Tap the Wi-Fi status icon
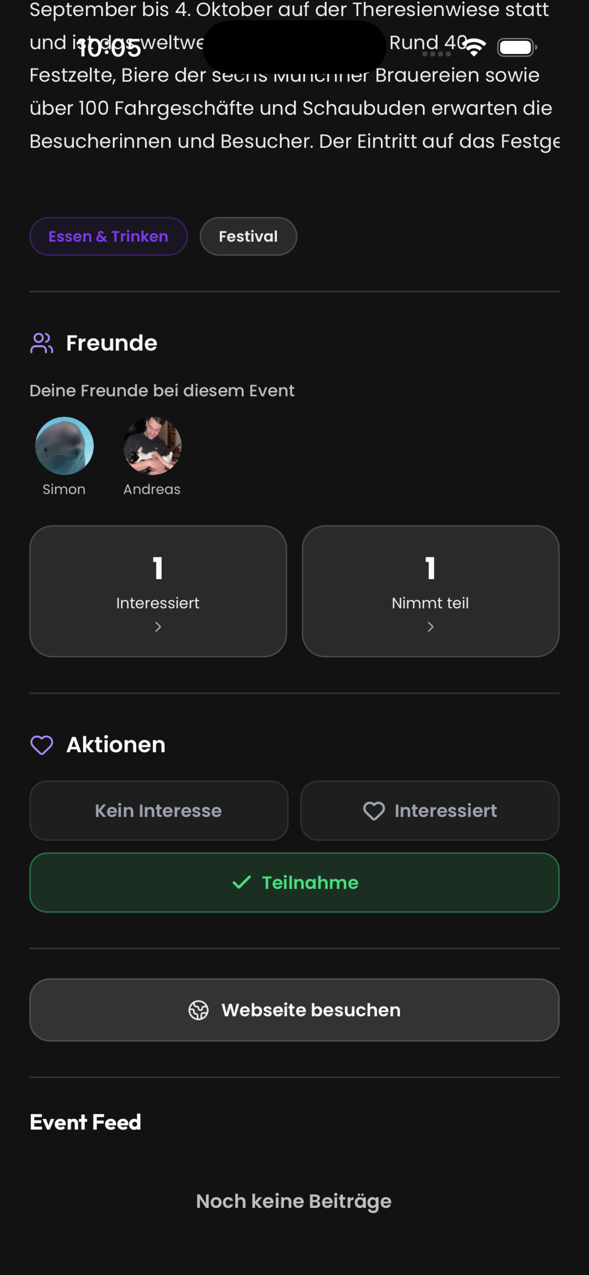Image resolution: width=589 pixels, height=1275 pixels. pyautogui.click(x=474, y=47)
